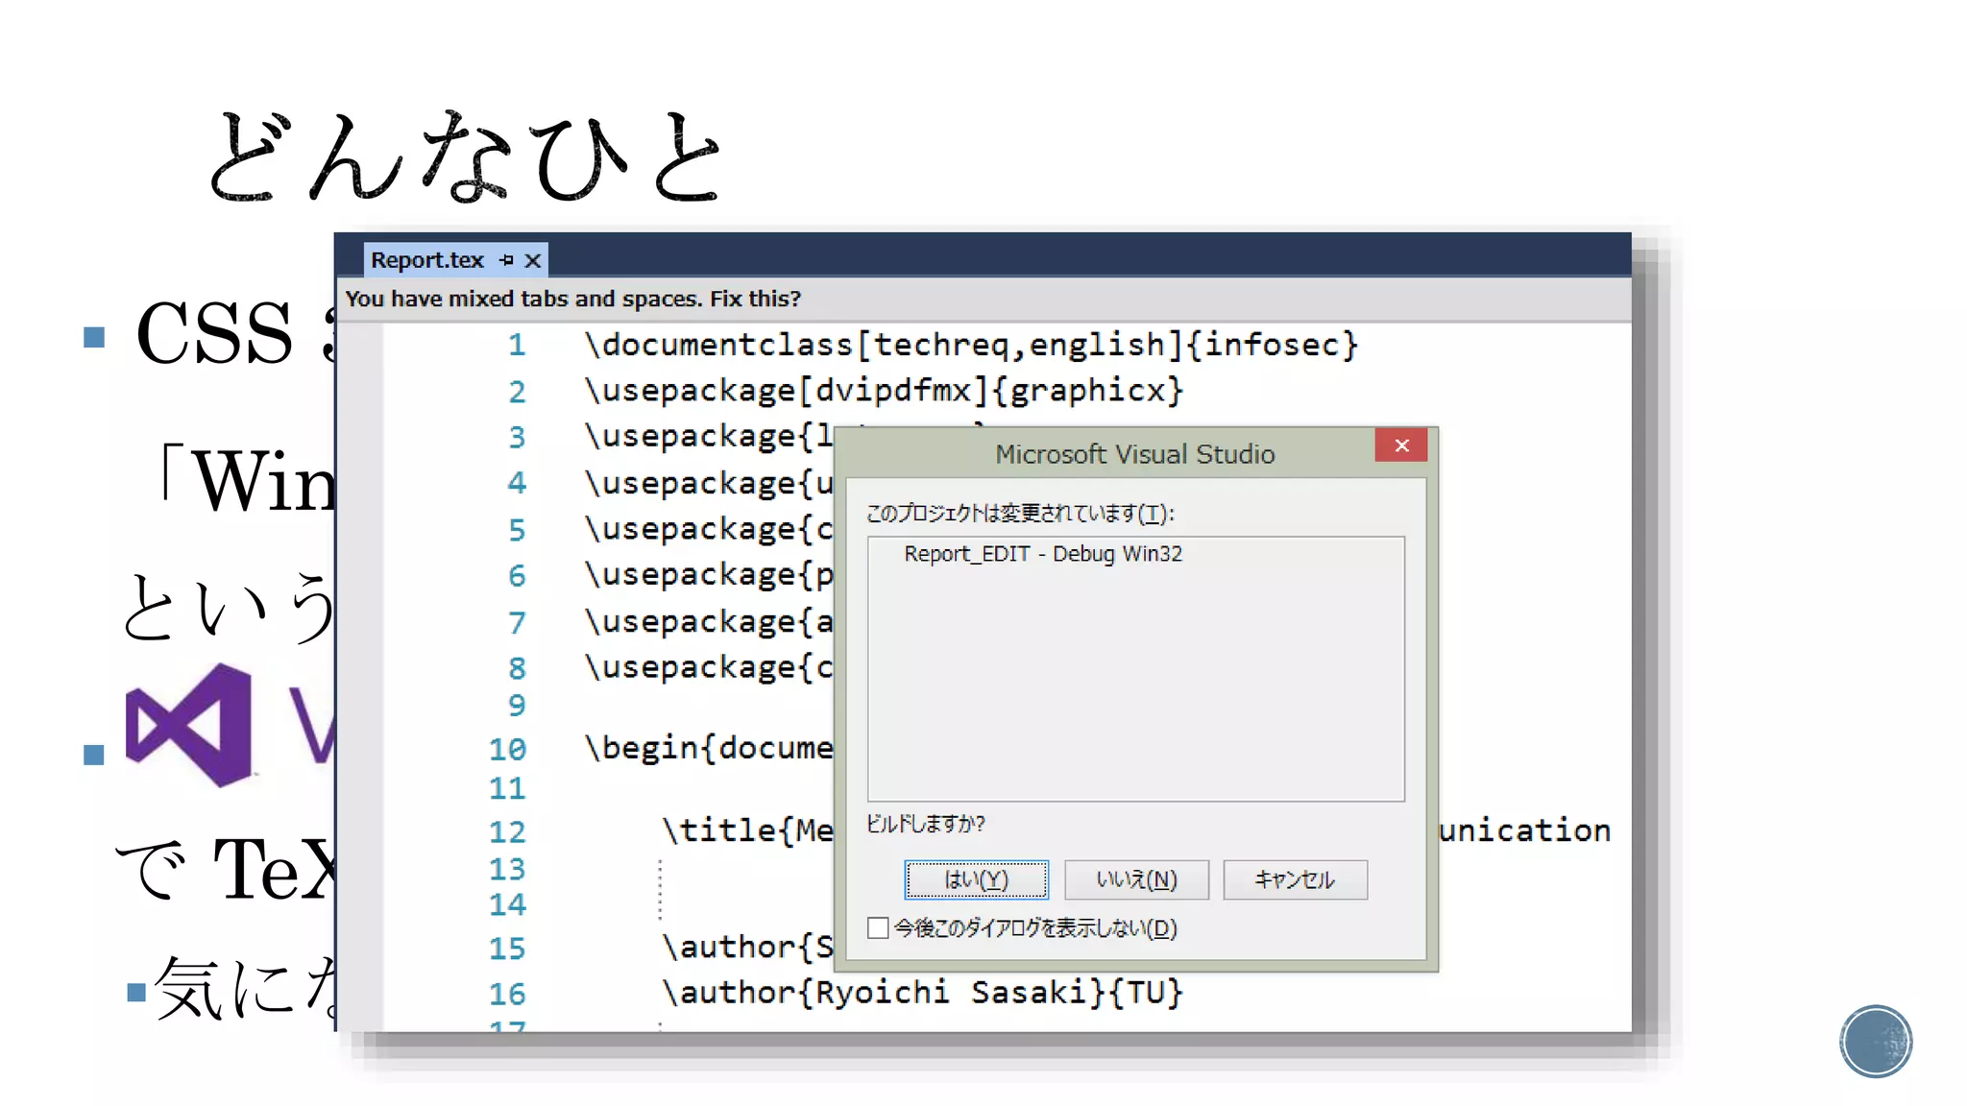This screenshot has width=1967, height=1106.
Task: Click the blue circle slide badge
Action: 1876,1042
